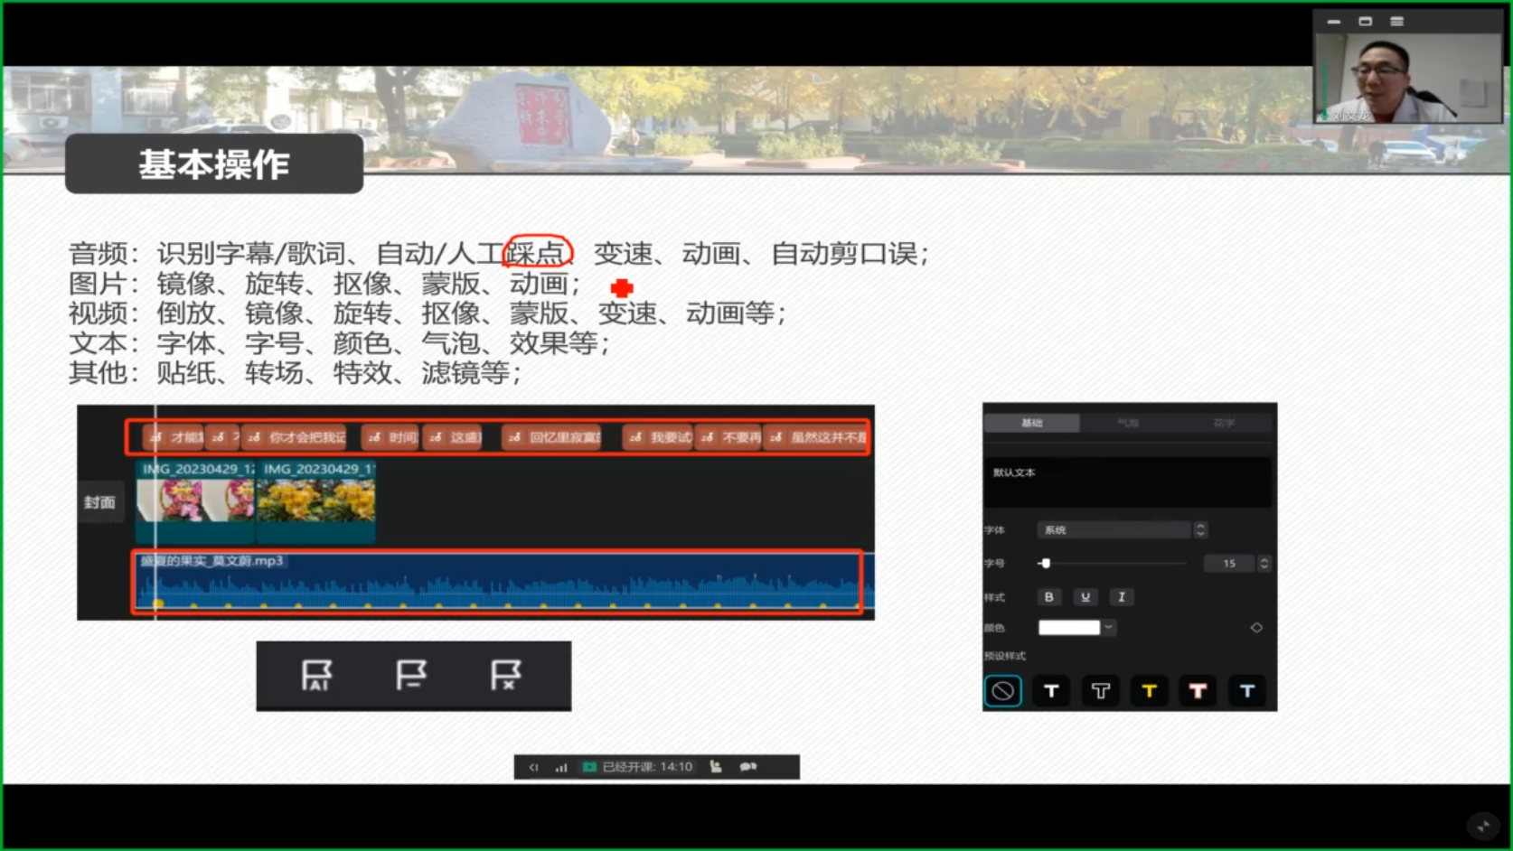Image resolution: width=1513 pixels, height=851 pixels.
Task: Select the plain white T preset style
Action: (x=1051, y=691)
